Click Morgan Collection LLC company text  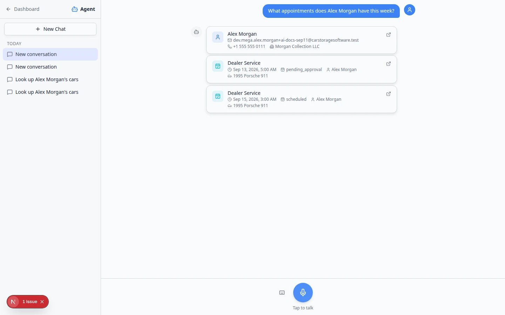tap(297, 47)
